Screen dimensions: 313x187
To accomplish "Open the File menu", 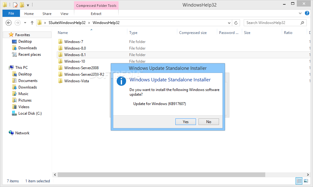I will [11, 13].
